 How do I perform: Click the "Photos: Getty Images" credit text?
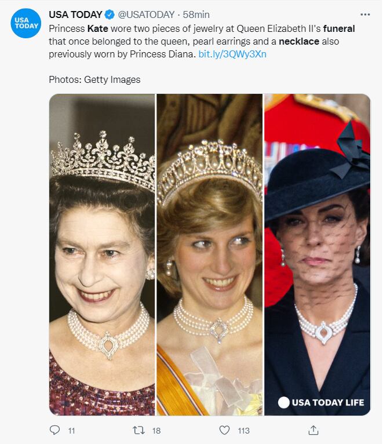94,79
